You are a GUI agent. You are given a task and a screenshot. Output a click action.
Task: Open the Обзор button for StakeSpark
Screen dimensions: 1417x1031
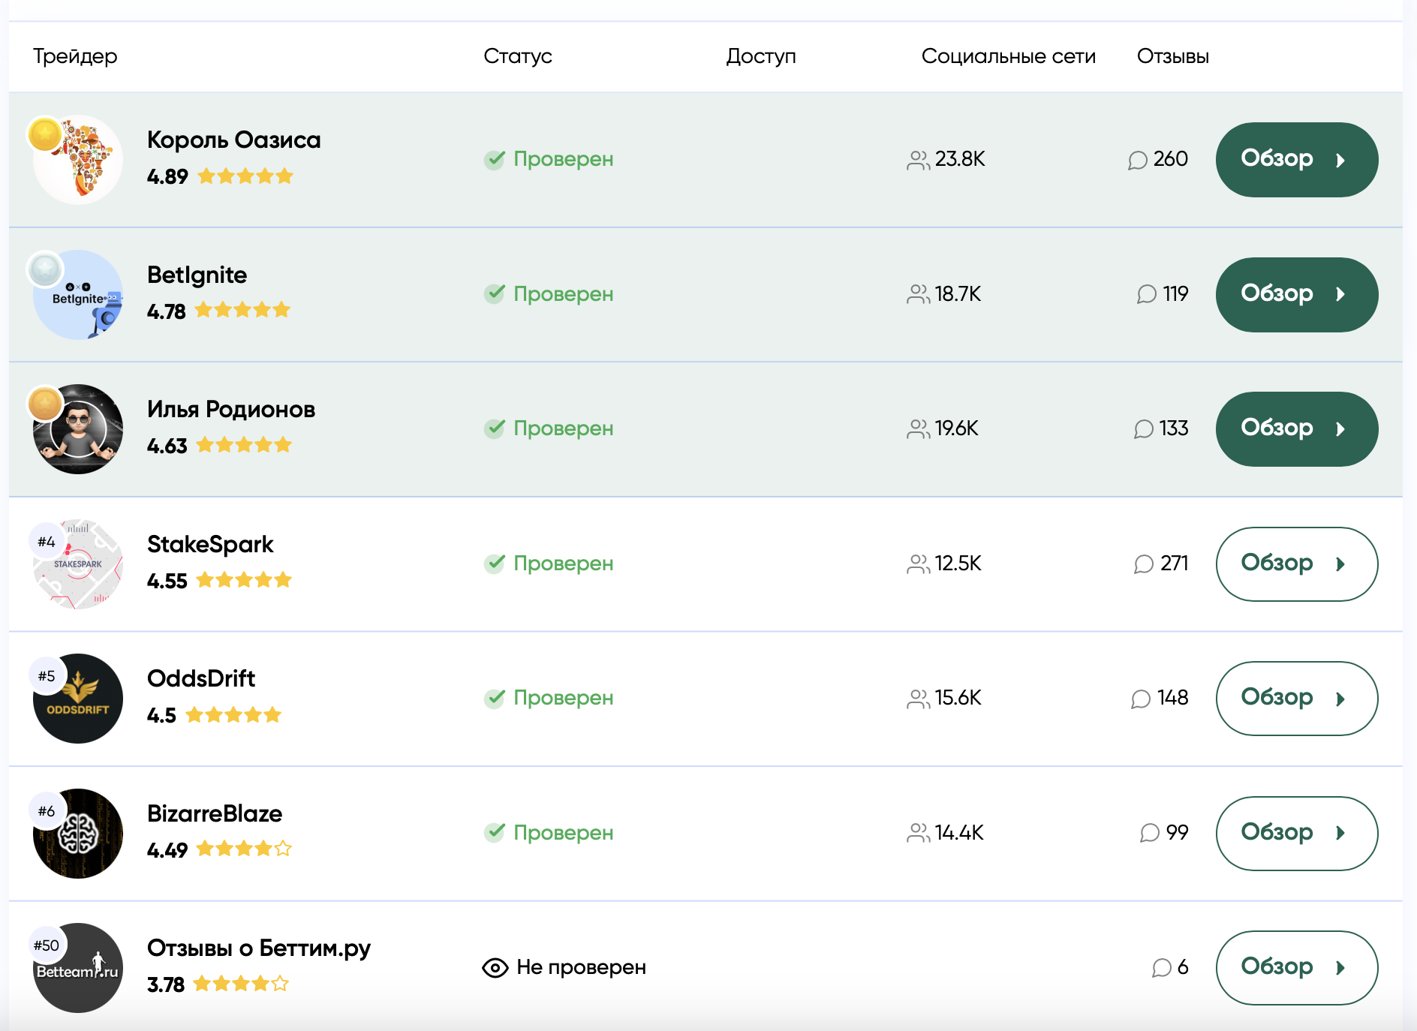tap(1296, 564)
